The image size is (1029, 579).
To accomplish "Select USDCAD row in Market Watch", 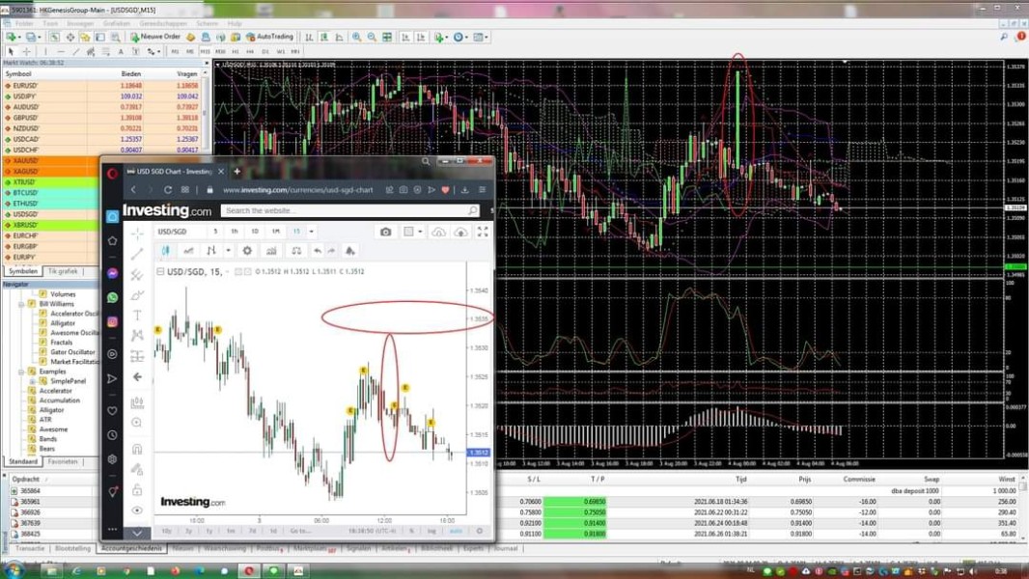I will pyautogui.click(x=103, y=139).
